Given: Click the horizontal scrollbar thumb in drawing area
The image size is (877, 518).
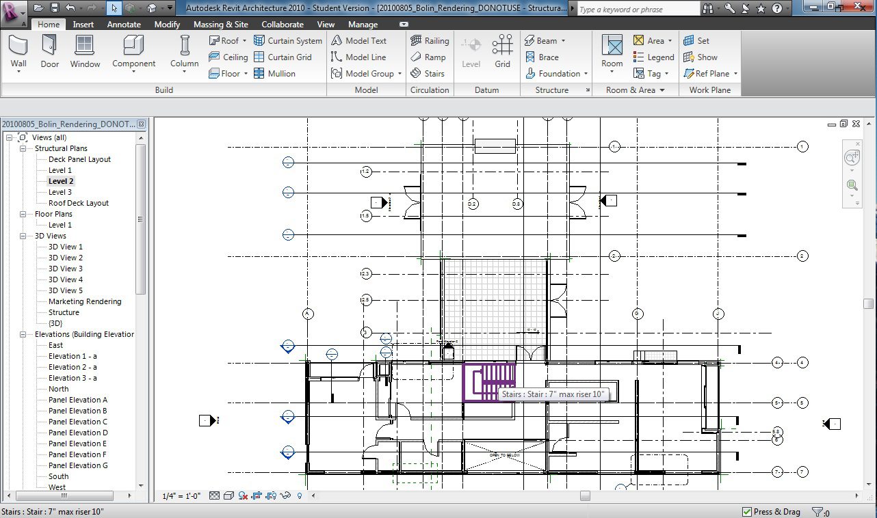Looking at the screenshot, I should 585,496.
